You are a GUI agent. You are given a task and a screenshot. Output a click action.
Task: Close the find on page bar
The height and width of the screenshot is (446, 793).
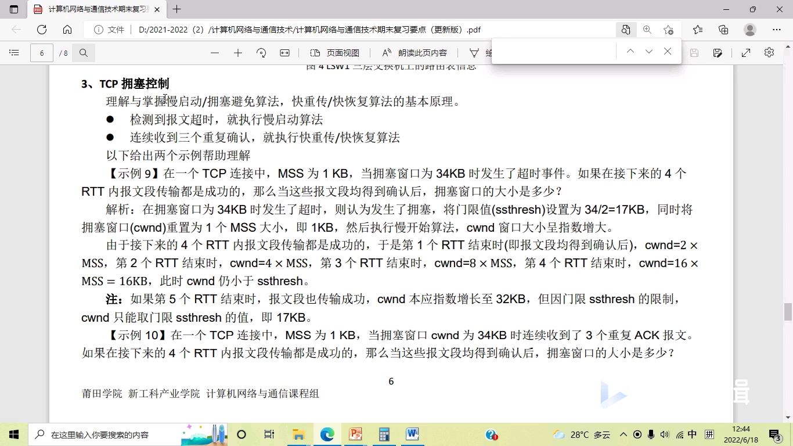pos(668,52)
